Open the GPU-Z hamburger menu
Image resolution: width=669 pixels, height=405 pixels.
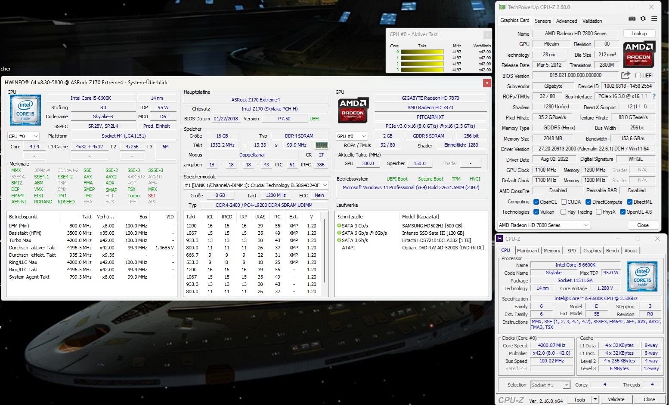654,19
